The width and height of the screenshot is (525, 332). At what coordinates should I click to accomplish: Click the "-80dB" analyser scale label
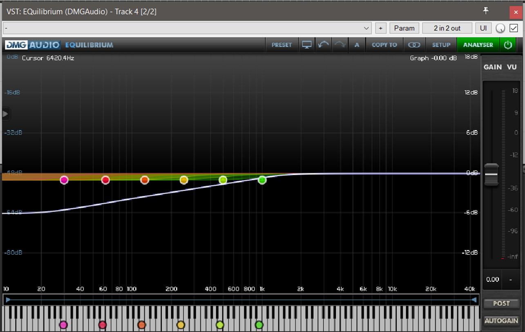pyautogui.click(x=13, y=252)
